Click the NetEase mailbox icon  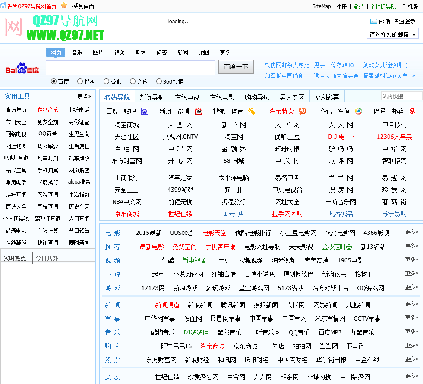[412, 111]
